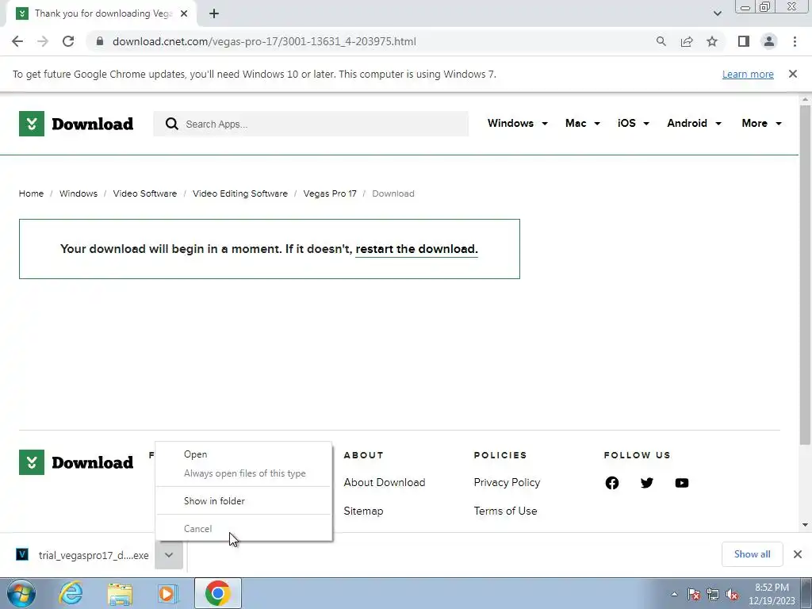Open a new tab with the plus button
Viewport: 812px width, 609px height.
(214, 14)
